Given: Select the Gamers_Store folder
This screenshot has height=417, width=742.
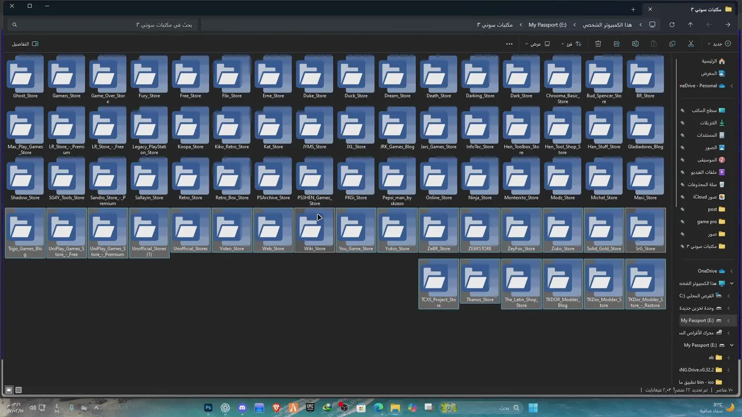Looking at the screenshot, I should 67,78.
